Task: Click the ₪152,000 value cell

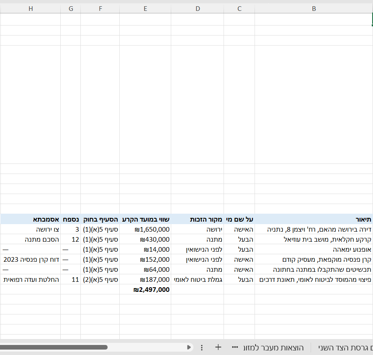Action: (x=145, y=259)
